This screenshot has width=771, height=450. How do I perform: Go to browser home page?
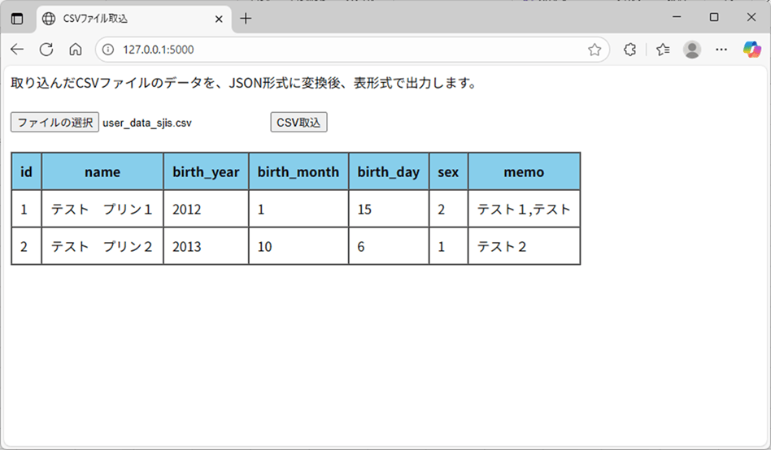76,50
